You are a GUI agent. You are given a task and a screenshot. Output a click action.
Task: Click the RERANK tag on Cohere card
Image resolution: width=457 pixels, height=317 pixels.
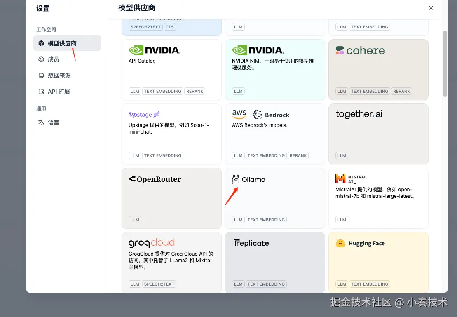(402, 91)
